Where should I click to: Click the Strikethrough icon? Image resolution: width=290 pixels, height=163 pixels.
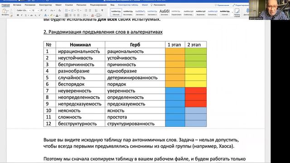pyautogui.click(x=31, y=15)
